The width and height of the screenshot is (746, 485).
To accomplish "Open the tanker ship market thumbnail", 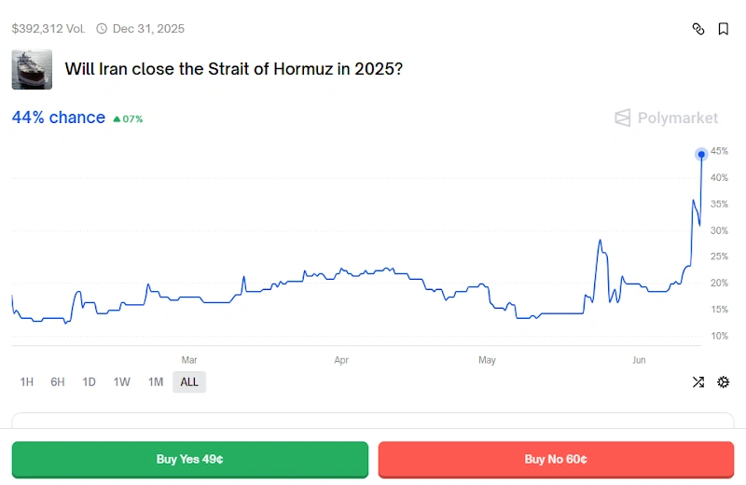I will [x=32, y=69].
